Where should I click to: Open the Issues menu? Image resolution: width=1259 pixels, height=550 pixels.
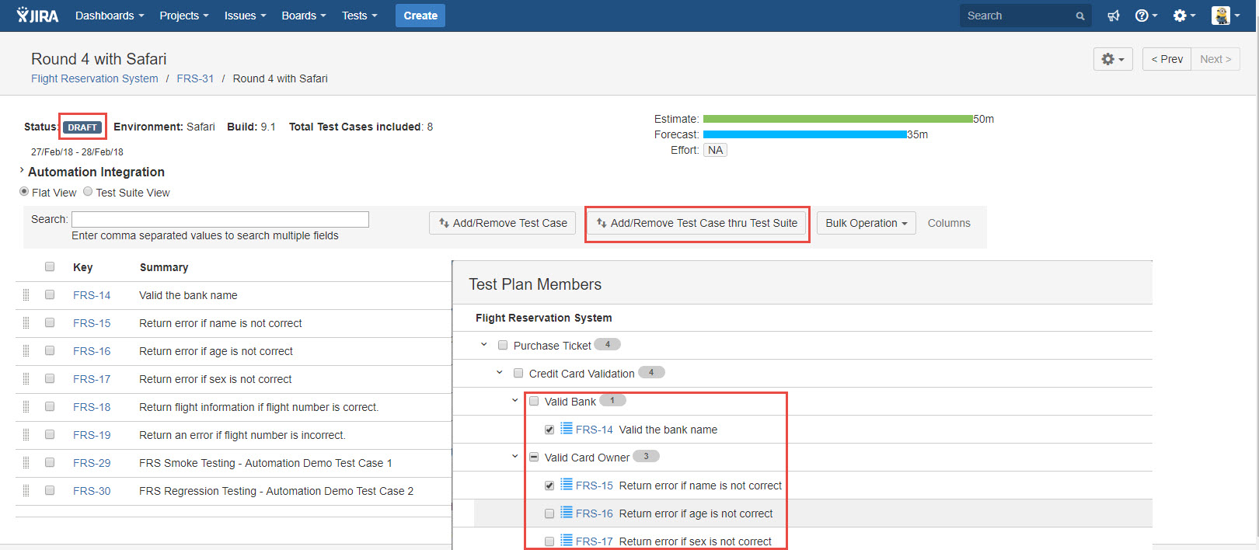click(245, 16)
